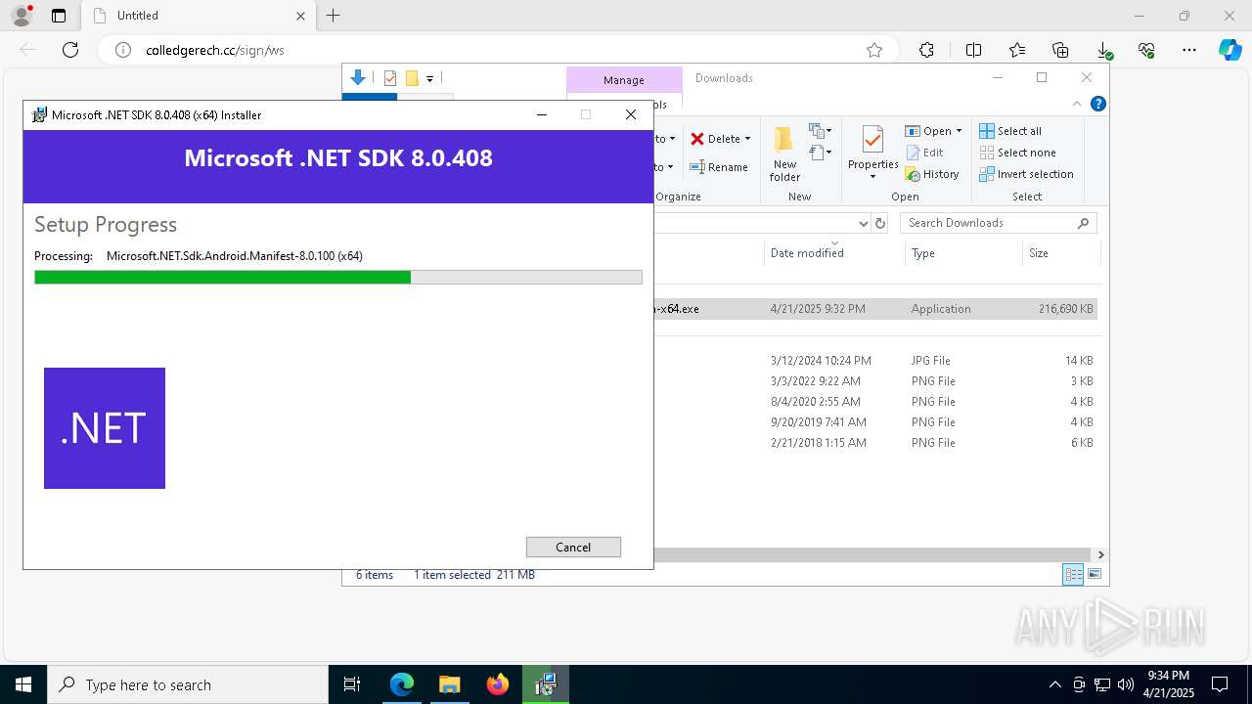Image resolution: width=1252 pixels, height=704 pixels.
Task: Open Collections in Edge
Action: point(1060,50)
